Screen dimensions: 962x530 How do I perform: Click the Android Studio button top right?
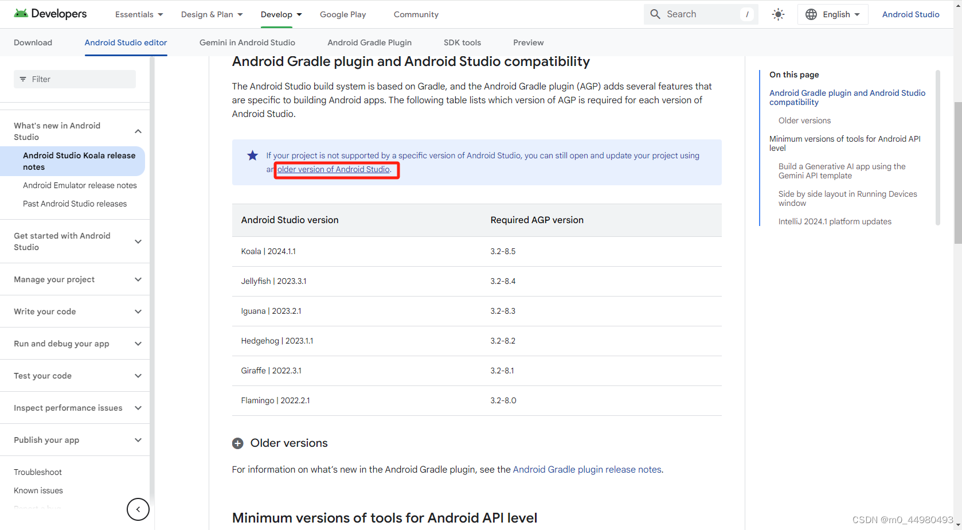point(911,14)
